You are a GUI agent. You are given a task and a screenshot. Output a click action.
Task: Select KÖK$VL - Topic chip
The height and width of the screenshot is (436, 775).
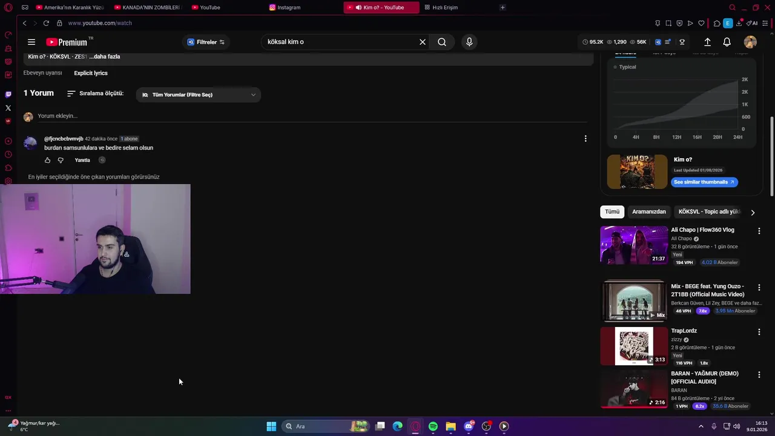pos(709,211)
